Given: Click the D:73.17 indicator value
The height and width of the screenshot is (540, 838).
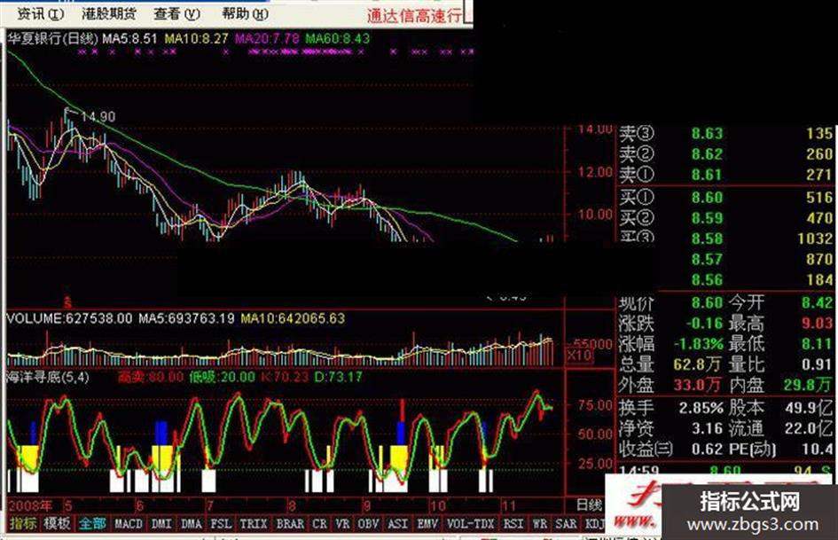Looking at the screenshot, I should point(338,377).
